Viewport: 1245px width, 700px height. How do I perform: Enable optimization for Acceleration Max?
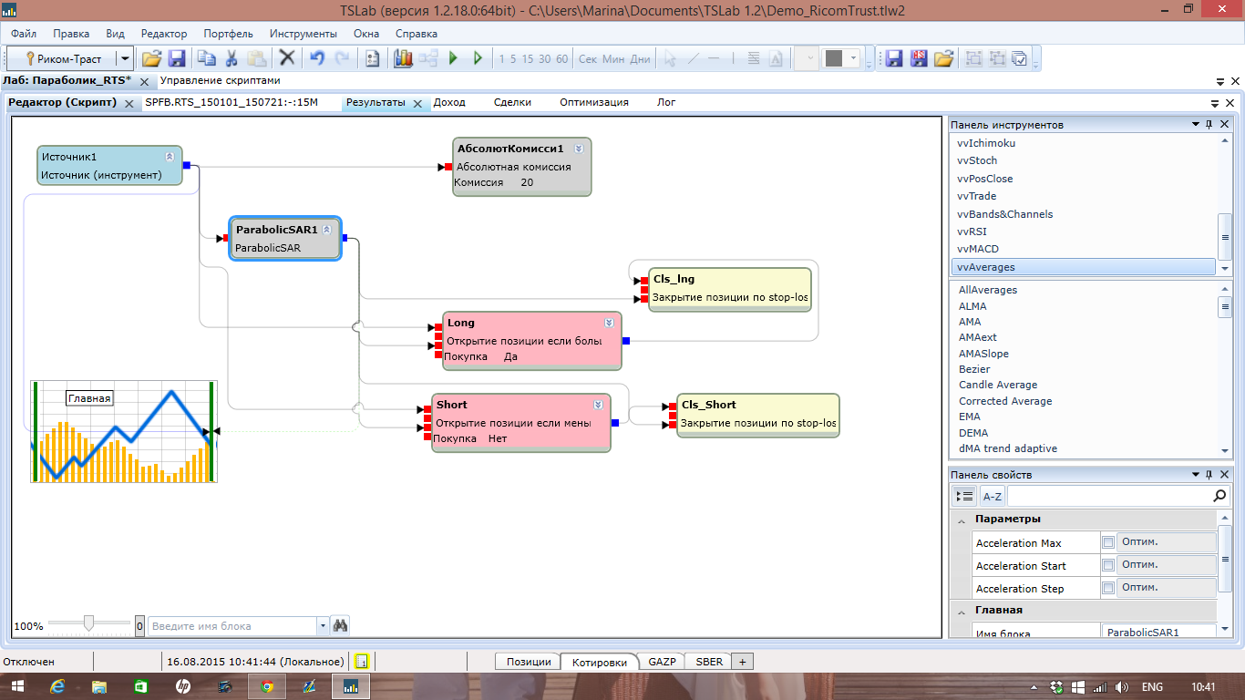click(1108, 542)
